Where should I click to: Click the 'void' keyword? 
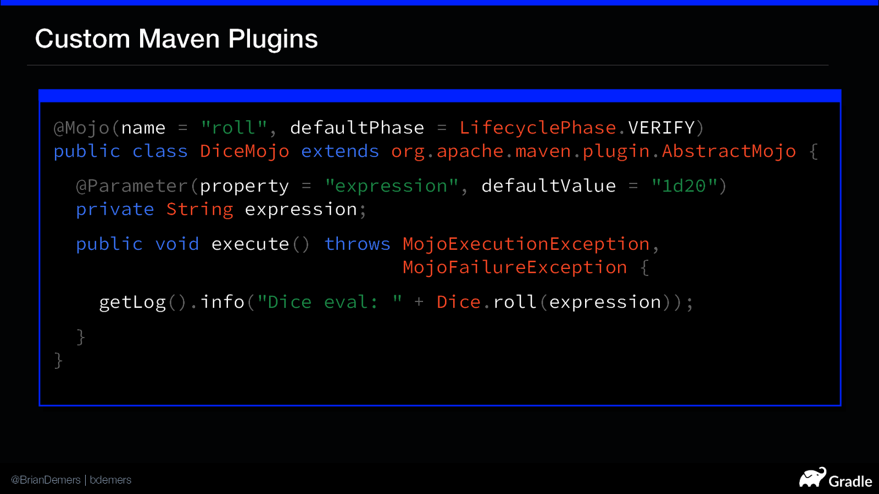click(x=177, y=244)
